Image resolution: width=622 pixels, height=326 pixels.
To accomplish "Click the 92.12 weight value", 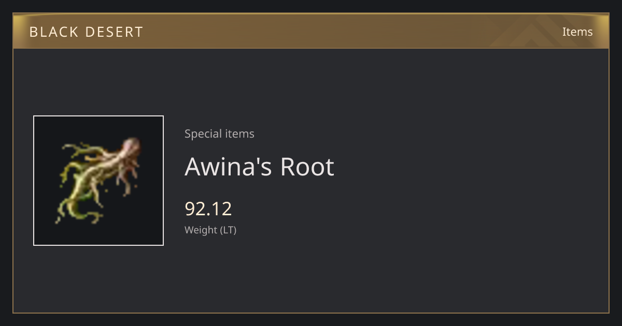I will point(208,209).
